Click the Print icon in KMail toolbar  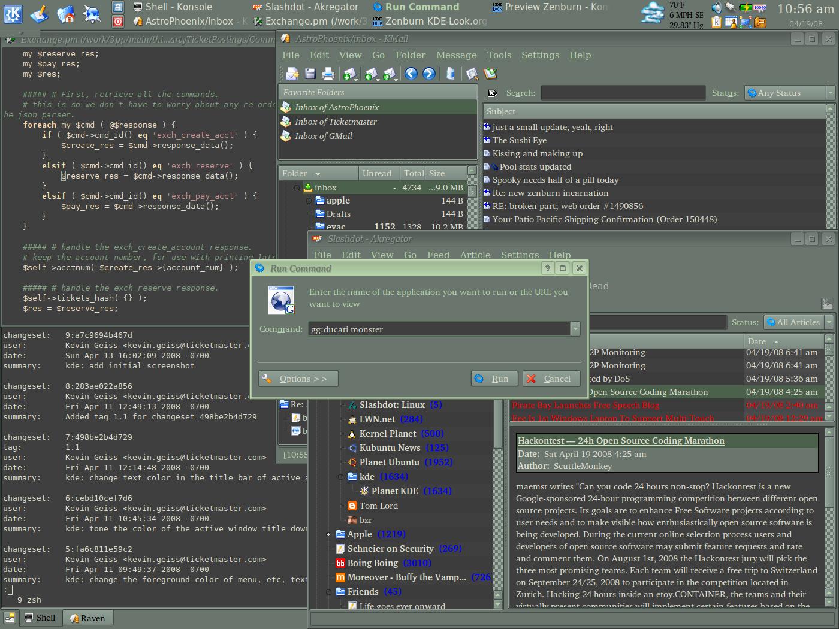pos(328,74)
